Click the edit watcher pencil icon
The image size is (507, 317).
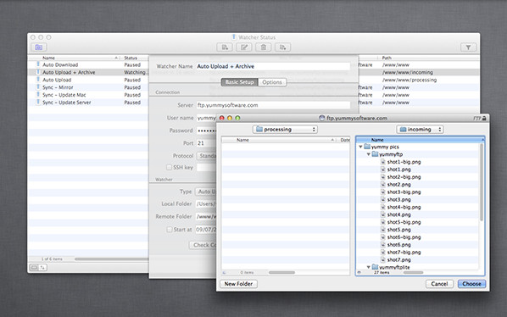click(x=244, y=47)
